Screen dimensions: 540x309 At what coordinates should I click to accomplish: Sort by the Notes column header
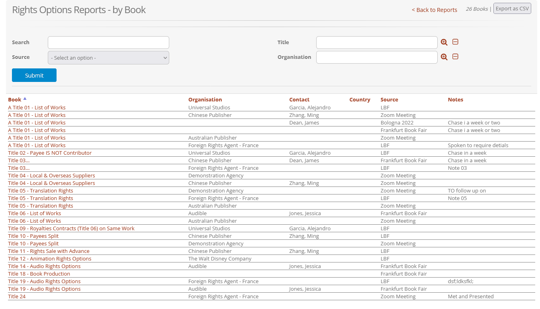[x=456, y=100]
